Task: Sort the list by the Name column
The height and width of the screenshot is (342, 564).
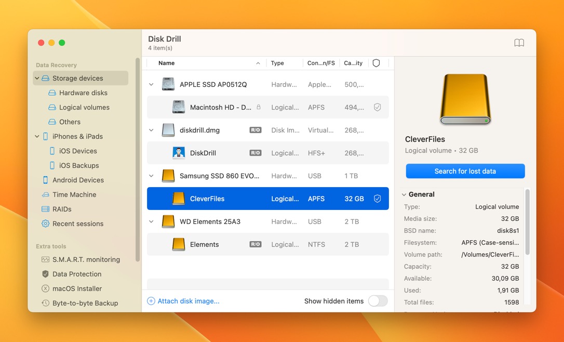Action: [x=207, y=63]
